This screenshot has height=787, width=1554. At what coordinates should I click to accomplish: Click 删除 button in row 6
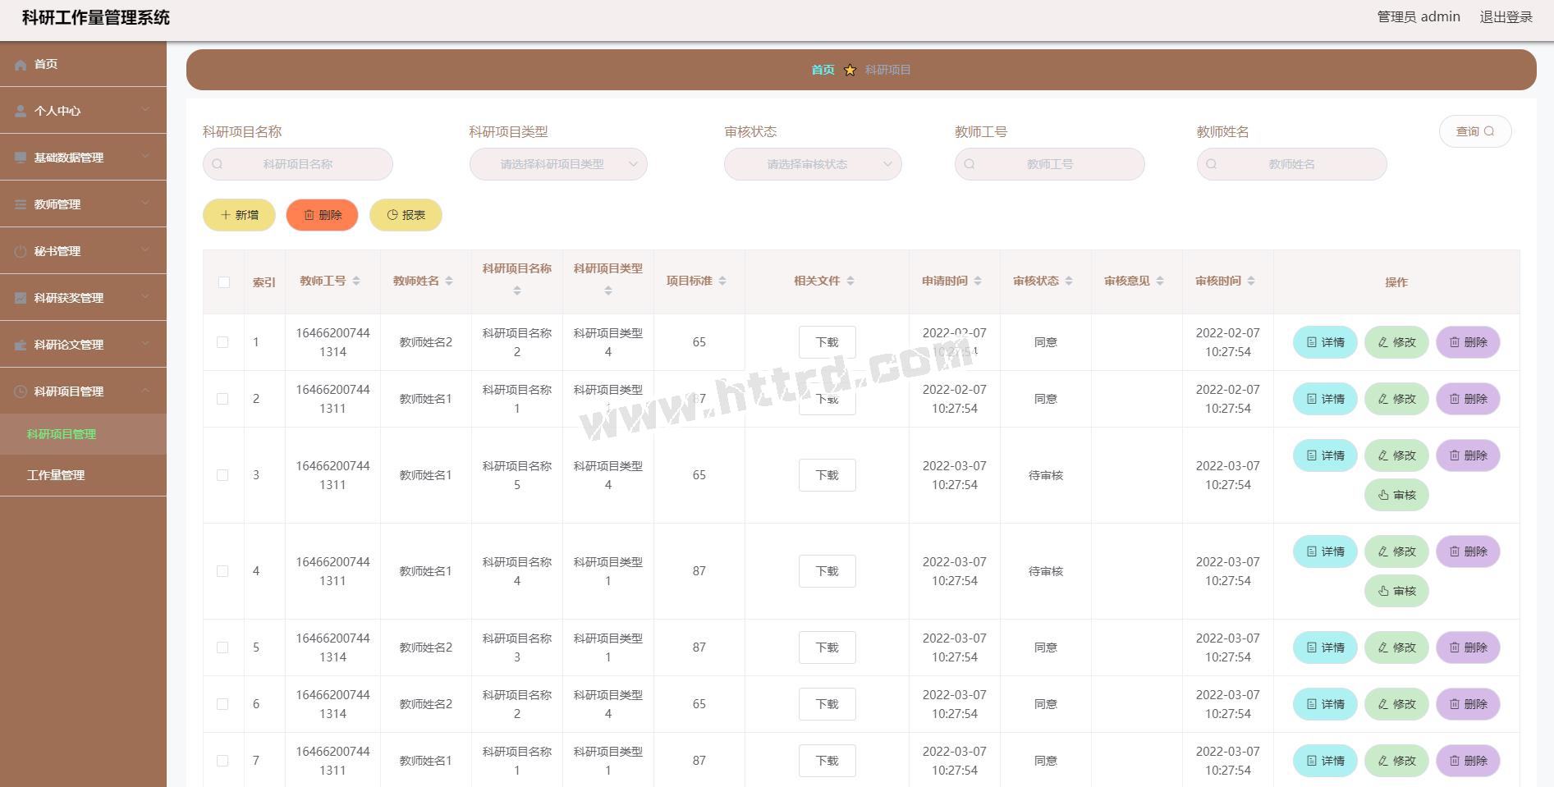point(1468,704)
